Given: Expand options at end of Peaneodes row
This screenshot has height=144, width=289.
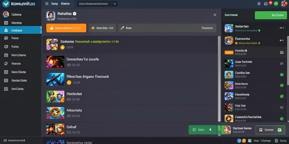Looking at the screenshot, I should click(x=282, y=40).
